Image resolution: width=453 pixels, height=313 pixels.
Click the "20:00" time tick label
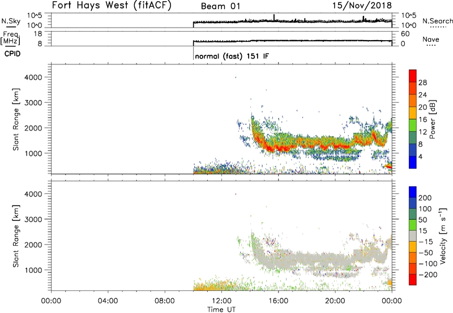pos(335,301)
